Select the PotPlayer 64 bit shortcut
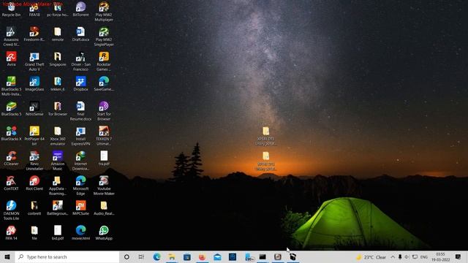The image size is (468, 263). (34, 136)
